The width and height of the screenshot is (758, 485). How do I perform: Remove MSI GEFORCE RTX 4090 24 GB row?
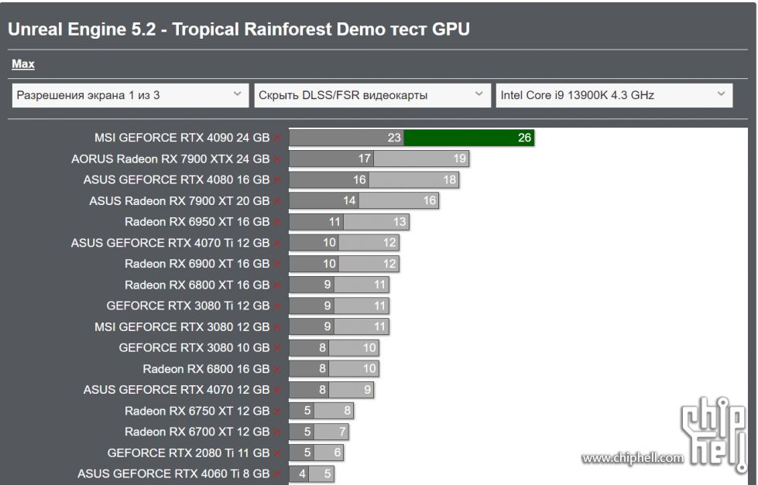click(x=277, y=138)
